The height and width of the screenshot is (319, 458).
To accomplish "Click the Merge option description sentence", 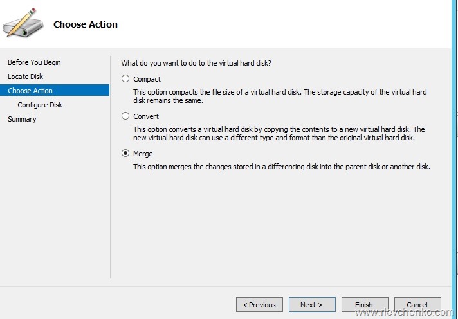I will tap(281, 167).
